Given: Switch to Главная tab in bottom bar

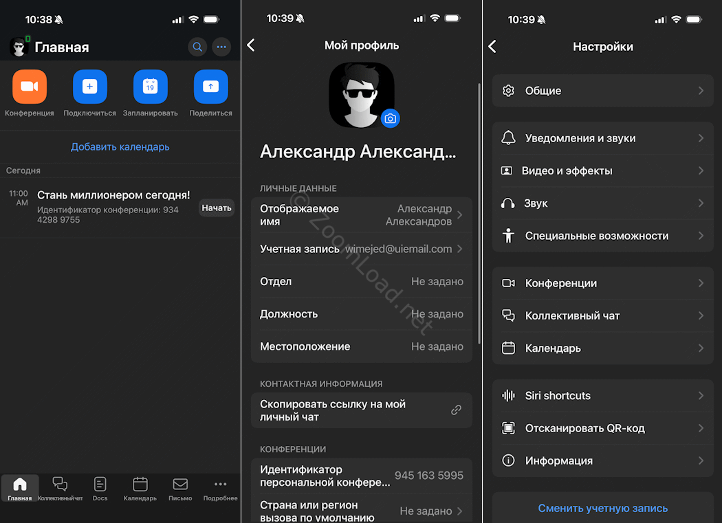Looking at the screenshot, I should [x=20, y=489].
